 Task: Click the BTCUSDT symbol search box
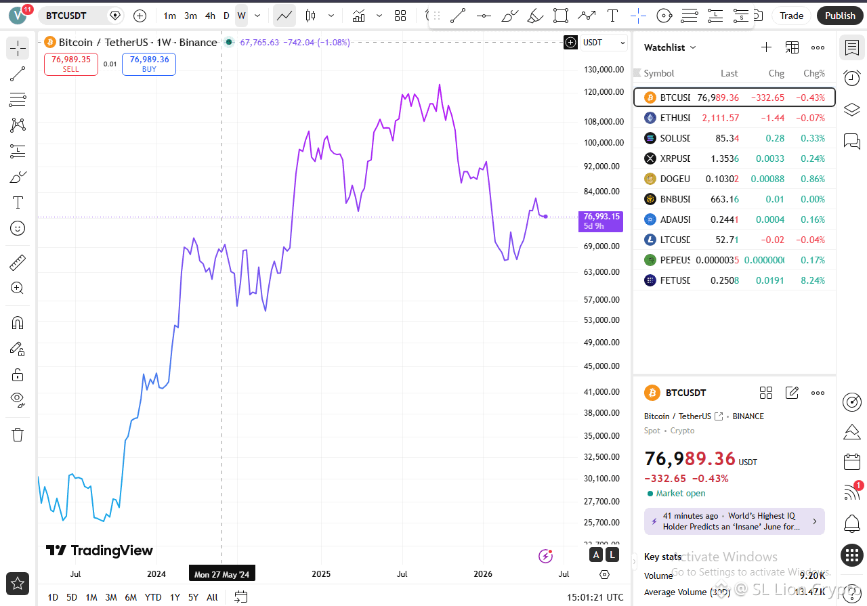click(x=81, y=16)
